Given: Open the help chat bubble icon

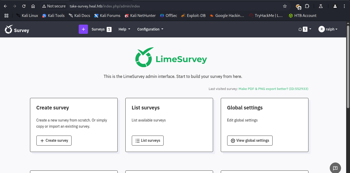Looking at the screenshot, I should (x=335, y=168).
